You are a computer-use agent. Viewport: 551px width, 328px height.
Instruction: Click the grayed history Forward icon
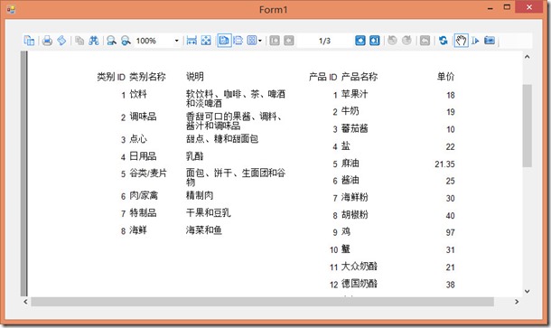(x=406, y=41)
